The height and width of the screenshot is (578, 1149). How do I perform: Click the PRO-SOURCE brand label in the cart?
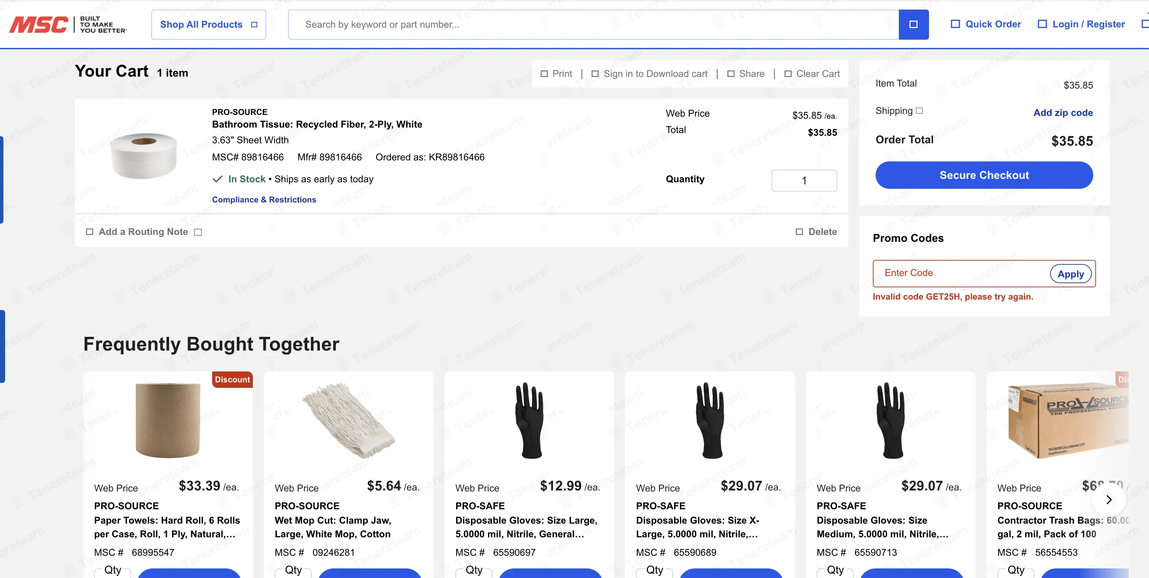(240, 112)
